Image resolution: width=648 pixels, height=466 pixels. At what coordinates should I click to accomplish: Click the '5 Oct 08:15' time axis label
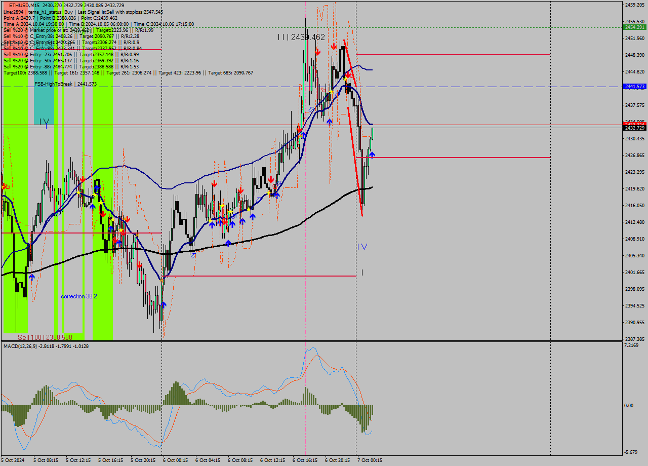tap(46, 460)
